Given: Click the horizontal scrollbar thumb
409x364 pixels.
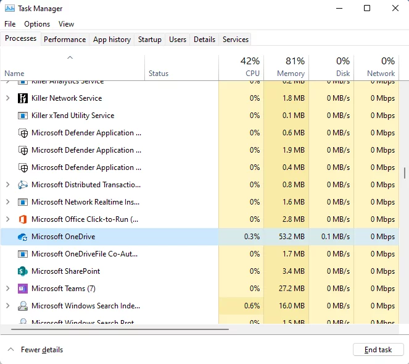Looking at the screenshot, I should (120, 329).
